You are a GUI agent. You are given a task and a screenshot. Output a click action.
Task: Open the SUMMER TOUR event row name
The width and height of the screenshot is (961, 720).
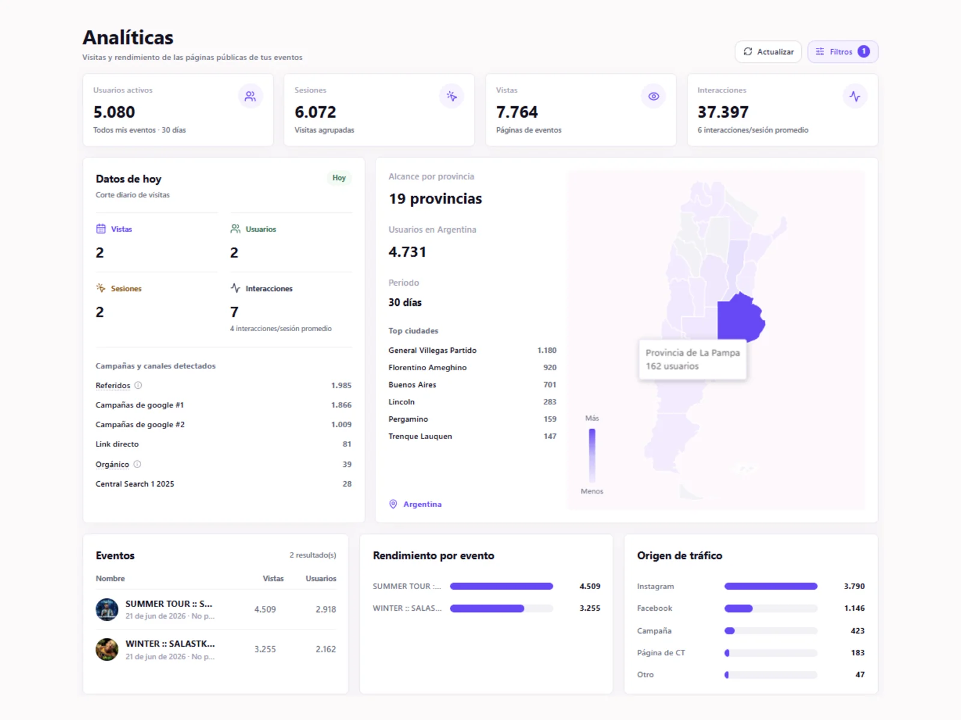tap(169, 604)
